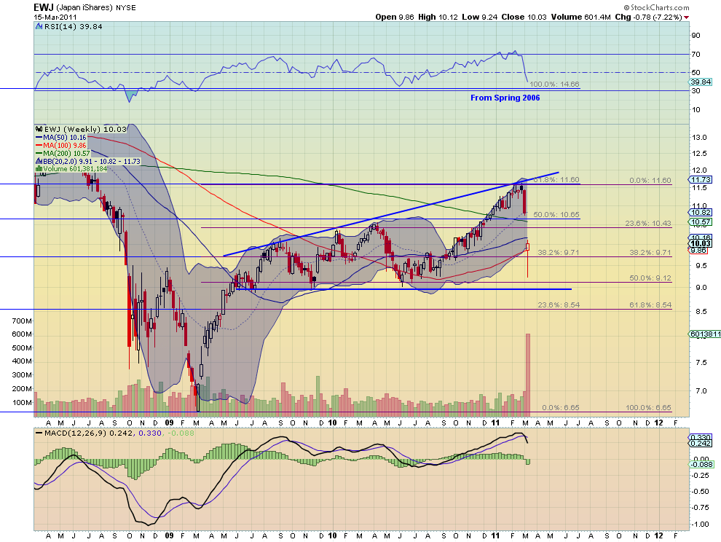Screen dimensions: 721x542
Task: Click the Volume legend bar icon
Action: 39,169
